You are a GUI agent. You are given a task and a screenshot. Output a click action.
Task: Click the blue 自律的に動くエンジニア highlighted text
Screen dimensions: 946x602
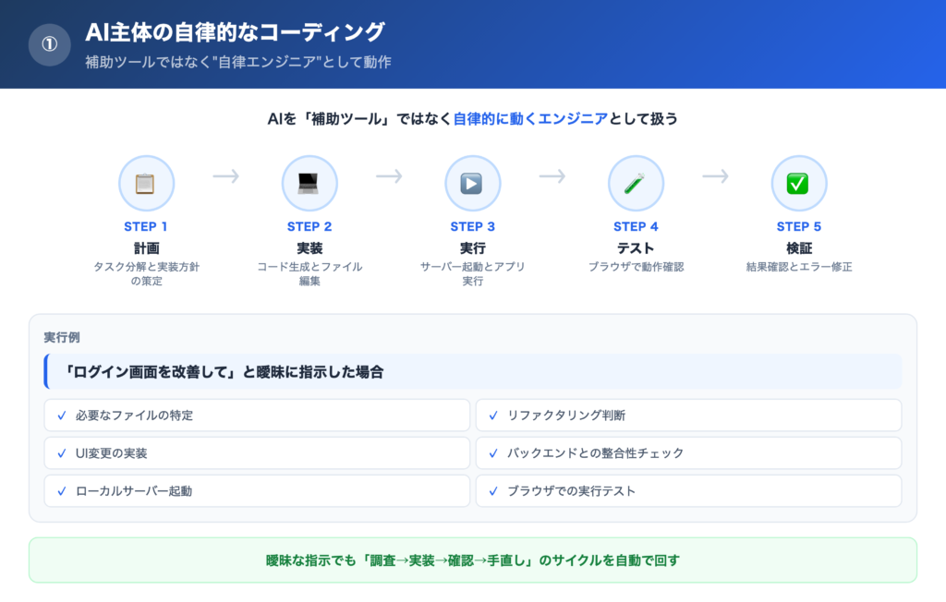(530, 118)
